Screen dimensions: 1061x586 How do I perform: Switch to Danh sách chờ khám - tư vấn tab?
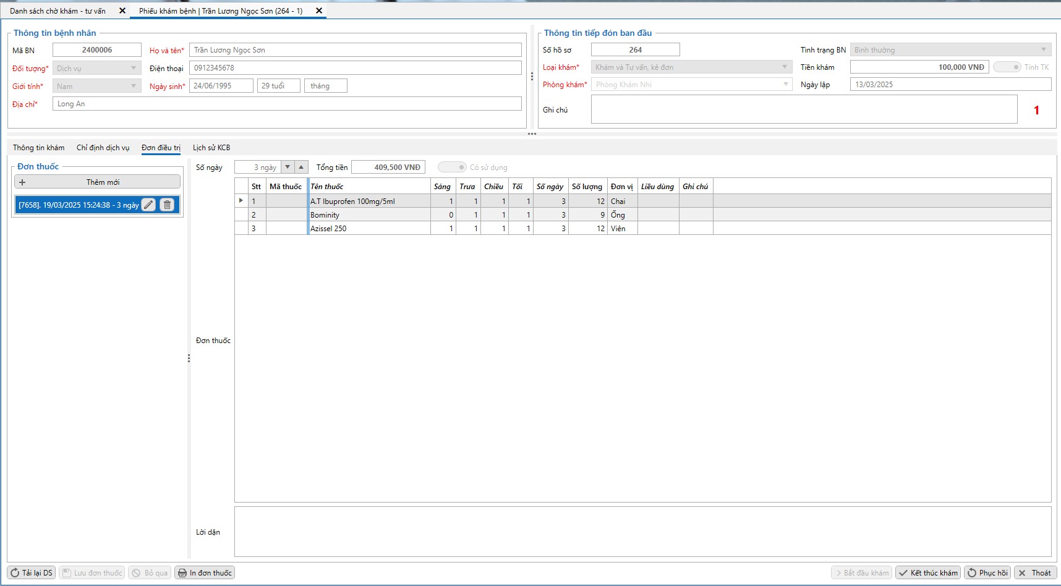point(58,11)
